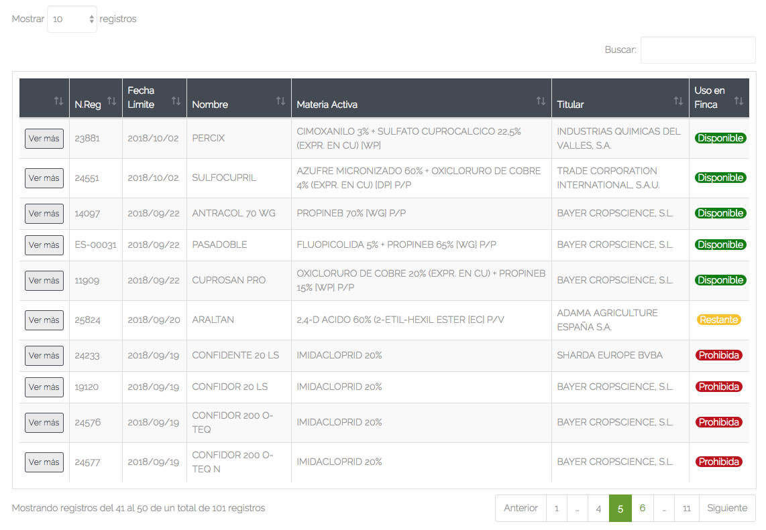Open Ver más for PASADOBLE
Image resolution: width=766 pixels, height=530 pixels.
pos(44,245)
